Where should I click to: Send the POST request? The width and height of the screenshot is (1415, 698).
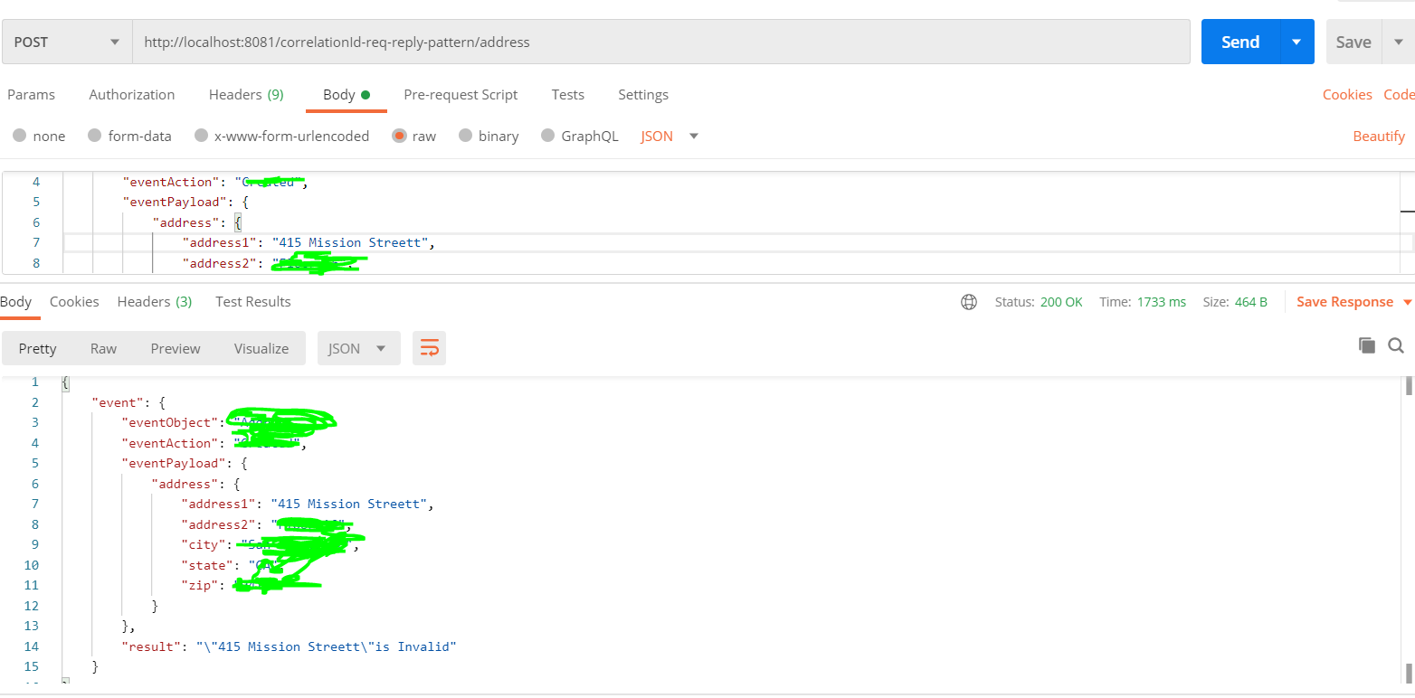click(1239, 42)
